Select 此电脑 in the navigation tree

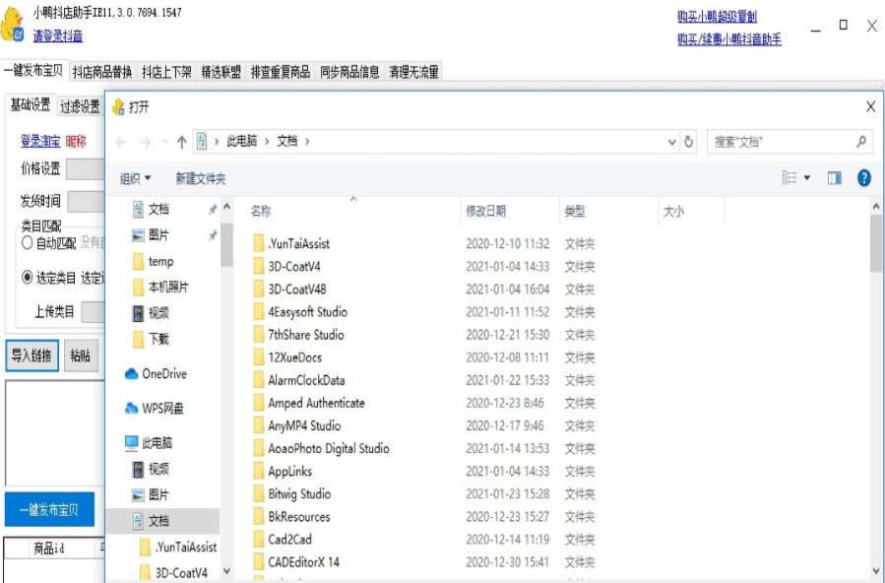pyautogui.click(x=149, y=442)
